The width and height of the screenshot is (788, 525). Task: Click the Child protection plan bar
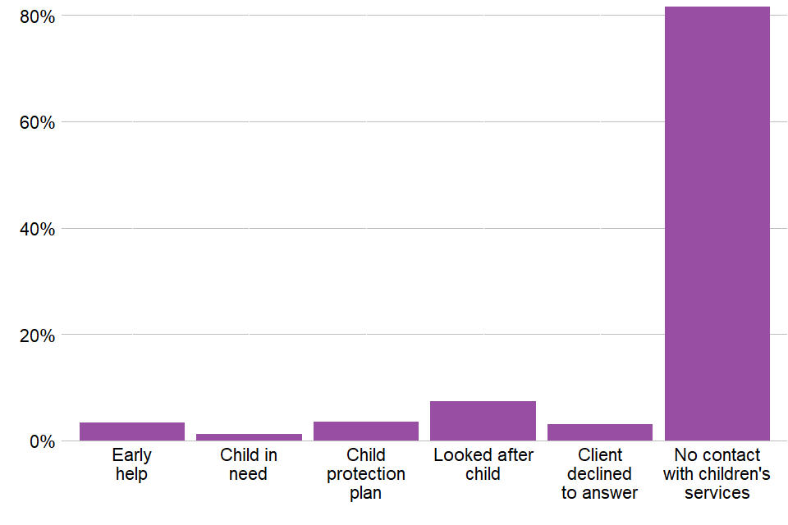click(x=366, y=431)
